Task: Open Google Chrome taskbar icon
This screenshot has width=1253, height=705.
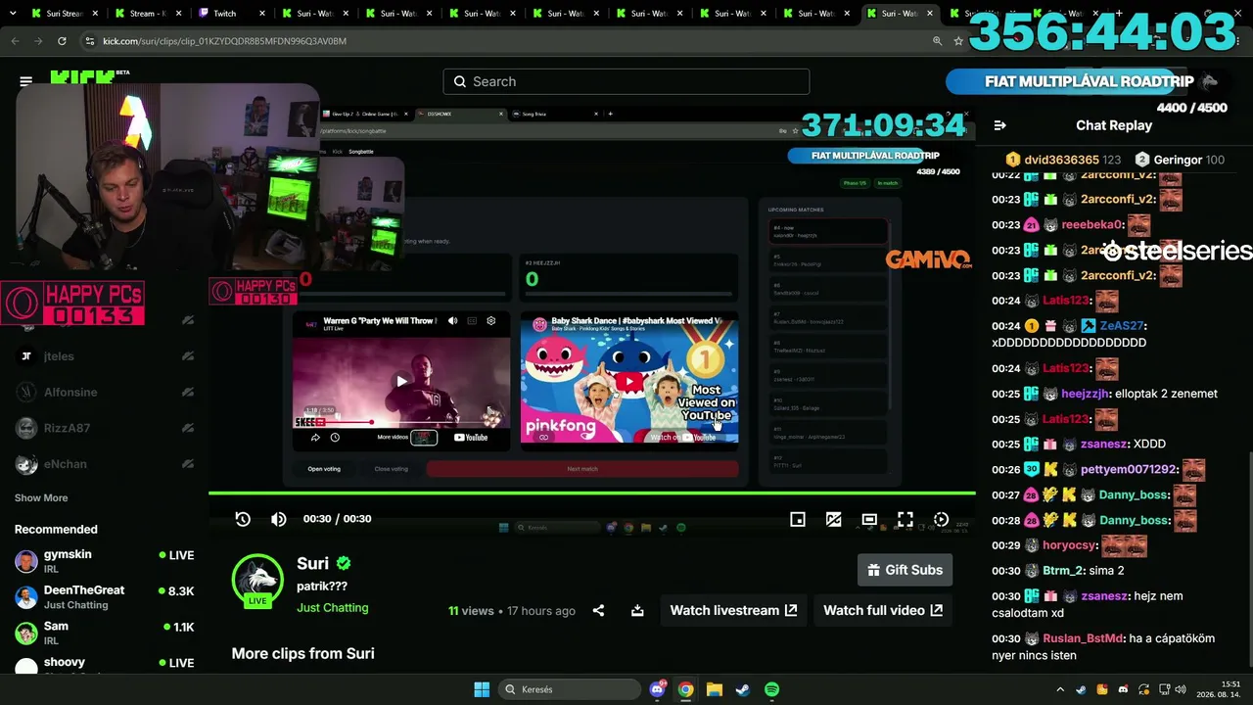Action: point(685,689)
